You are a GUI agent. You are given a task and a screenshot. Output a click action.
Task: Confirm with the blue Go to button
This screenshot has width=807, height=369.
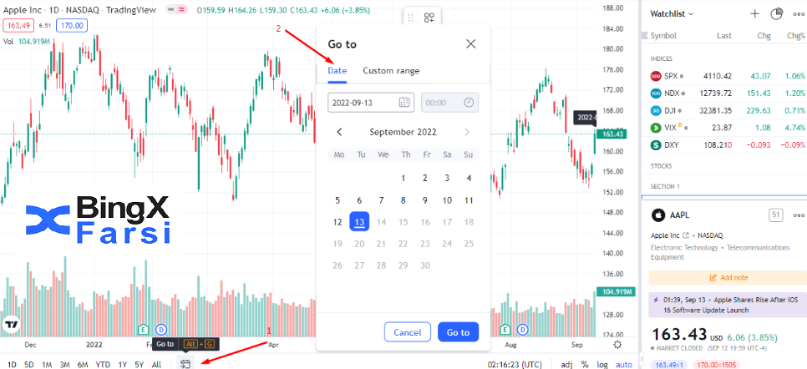(458, 332)
